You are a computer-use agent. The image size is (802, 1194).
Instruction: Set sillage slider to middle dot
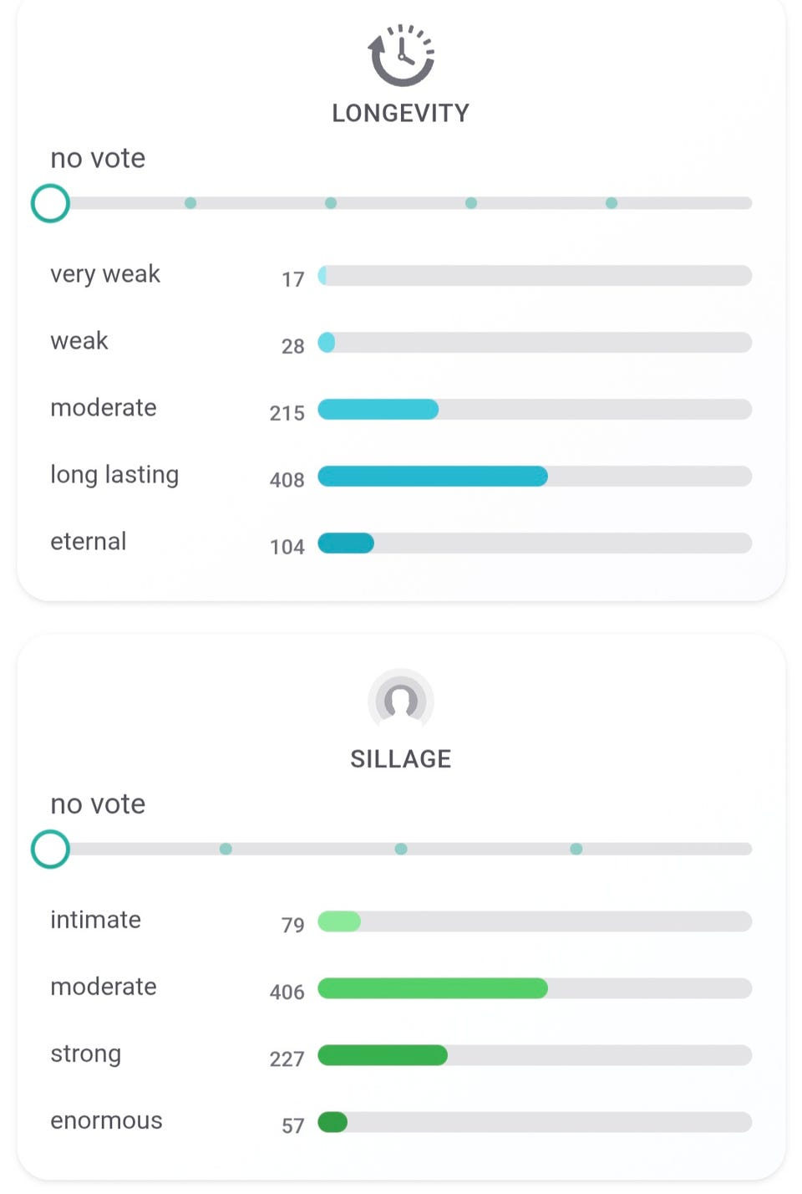pos(401,849)
